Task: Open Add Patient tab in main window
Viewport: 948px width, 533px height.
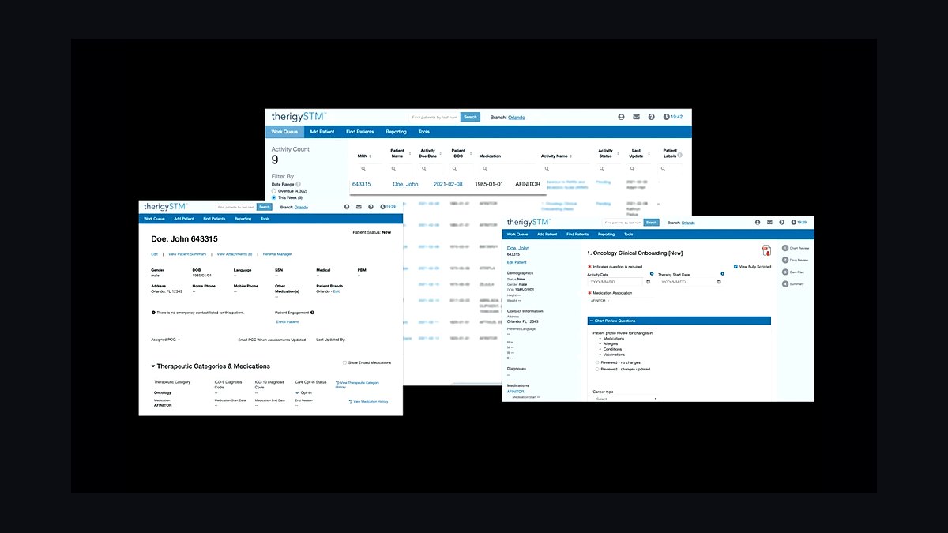Action: (322, 132)
